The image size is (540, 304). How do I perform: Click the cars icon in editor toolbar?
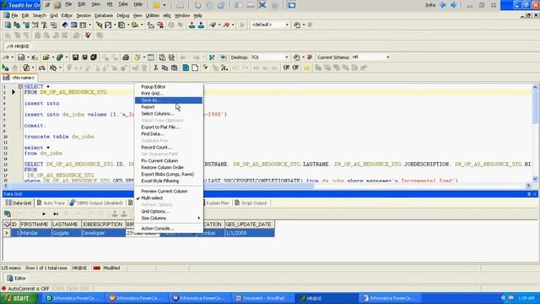click(x=41, y=68)
